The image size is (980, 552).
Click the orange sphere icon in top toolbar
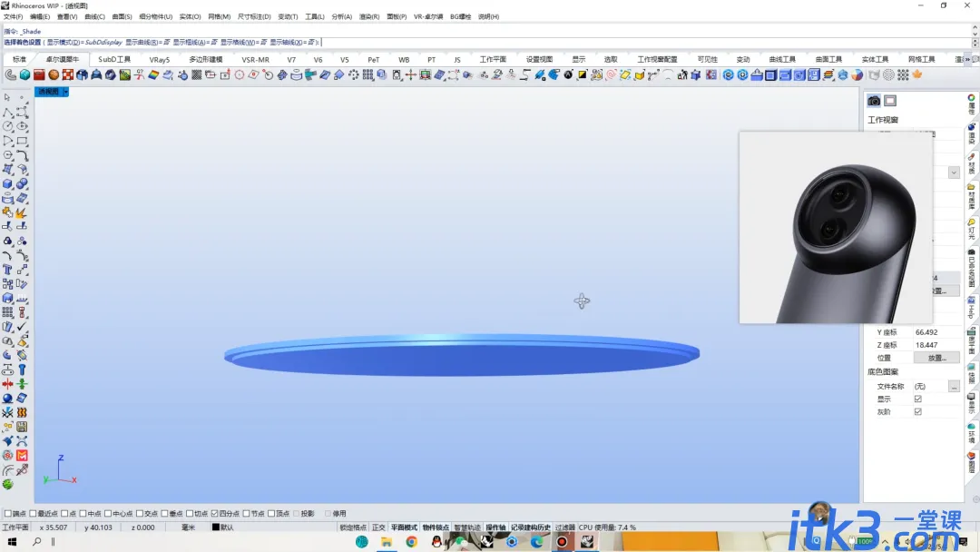[x=54, y=75]
